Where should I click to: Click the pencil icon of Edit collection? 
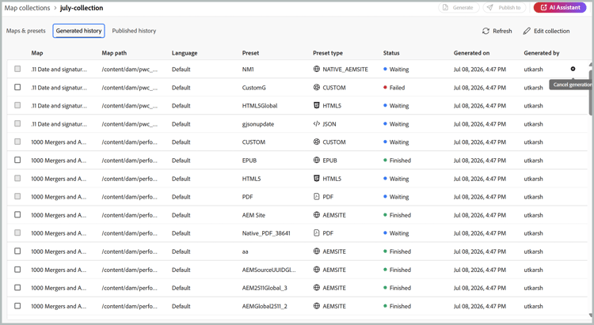[527, 31]
